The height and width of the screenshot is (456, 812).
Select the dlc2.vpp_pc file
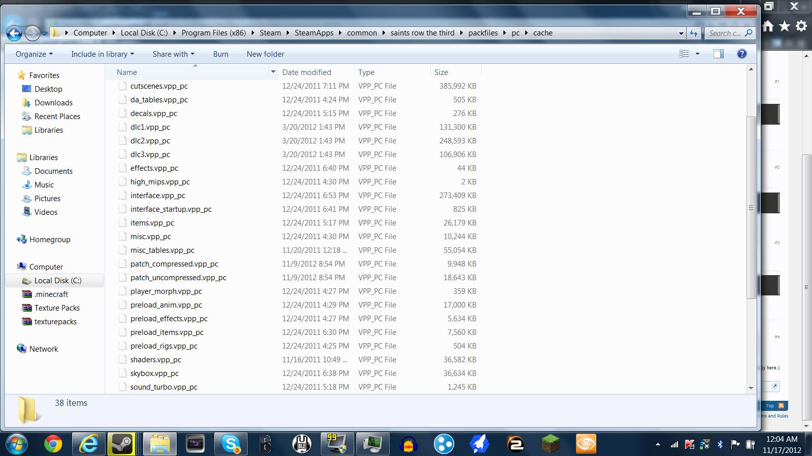150,140
